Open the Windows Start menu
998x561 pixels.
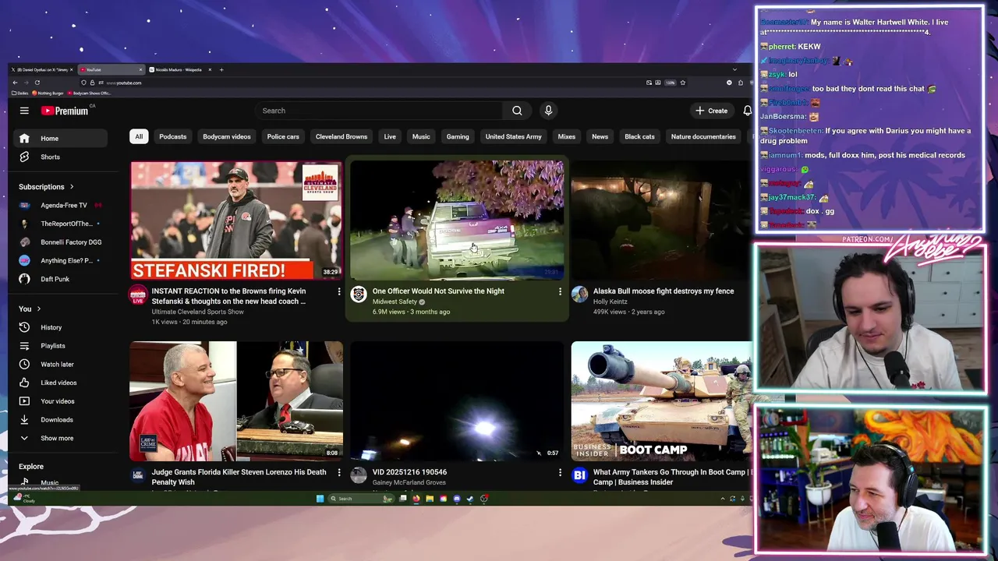pyautogui.click(x=320, y=499)
